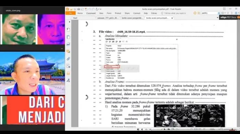
Task: Switch to the putusan_777 document tab
Action: pos(108,18)
